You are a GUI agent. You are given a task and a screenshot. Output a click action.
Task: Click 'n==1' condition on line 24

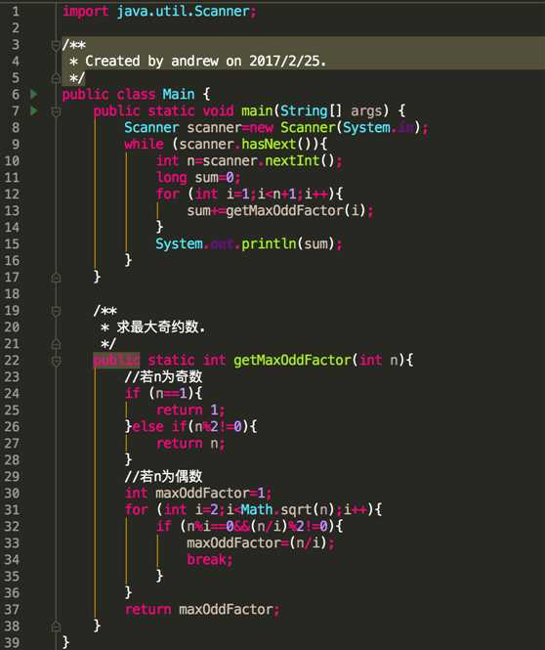172,393
